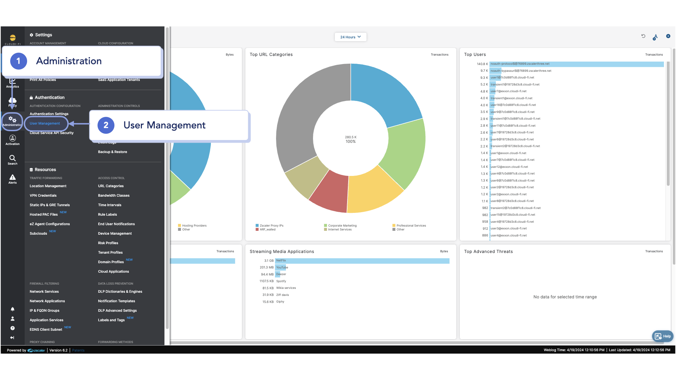Click the Top Users panel scrollbar
Image resolution: width=676 pixels, height=380 pixels.
668,123
